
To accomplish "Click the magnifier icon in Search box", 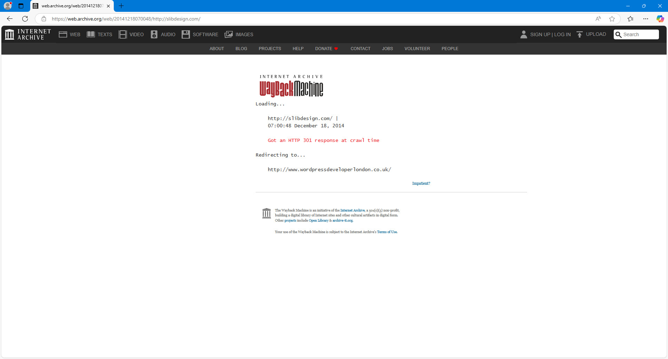I will click(619, 34).
